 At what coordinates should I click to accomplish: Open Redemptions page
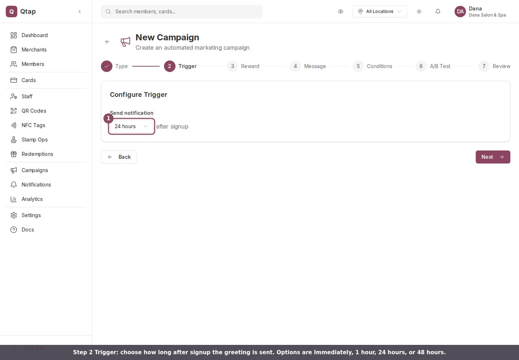pos(46,154)
